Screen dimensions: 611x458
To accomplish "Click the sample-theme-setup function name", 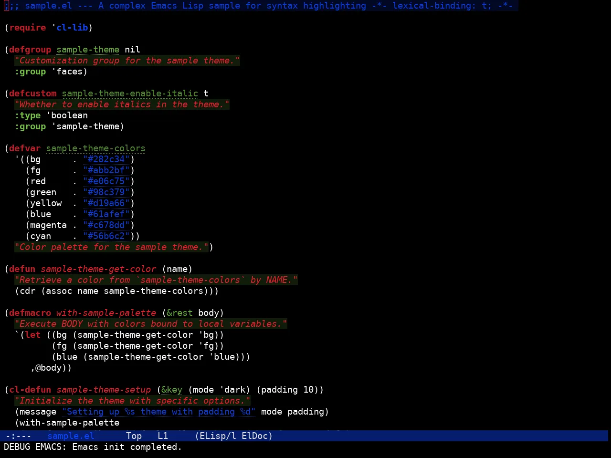I will 104,389.
